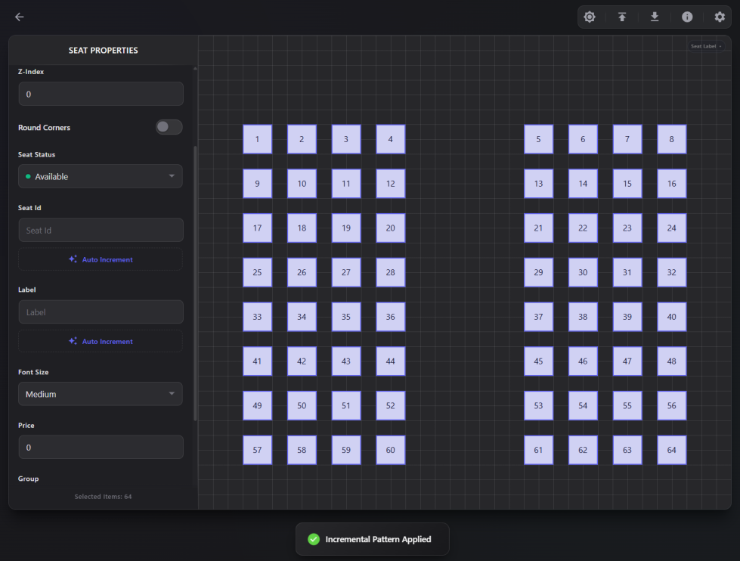
Task: Open the Seat Status dropdown
Action: [101, 176]
